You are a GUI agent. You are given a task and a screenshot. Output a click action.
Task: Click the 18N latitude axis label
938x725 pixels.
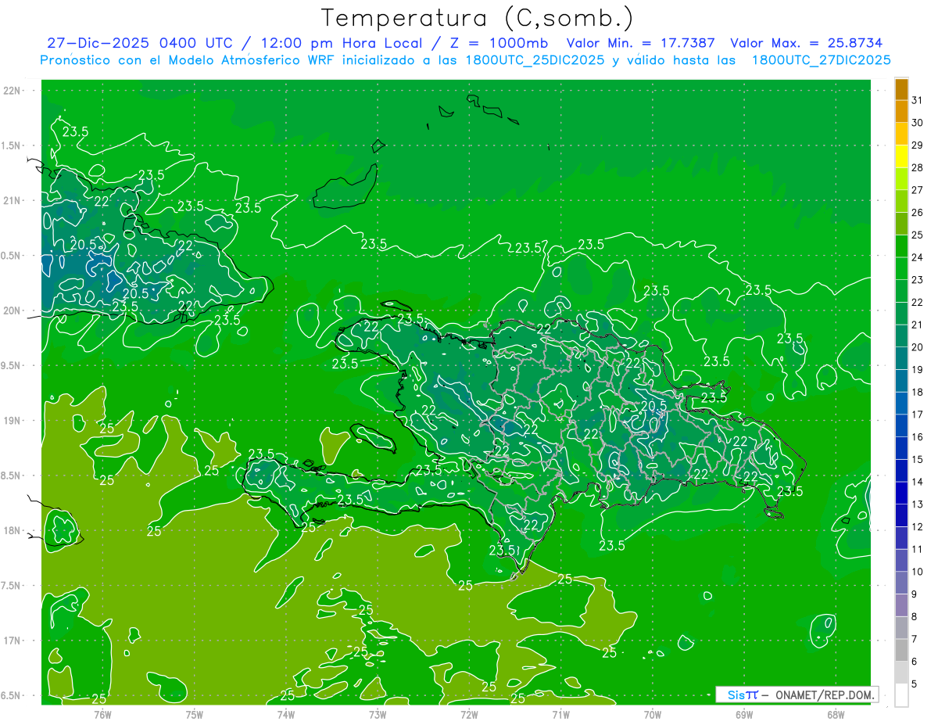12,530
